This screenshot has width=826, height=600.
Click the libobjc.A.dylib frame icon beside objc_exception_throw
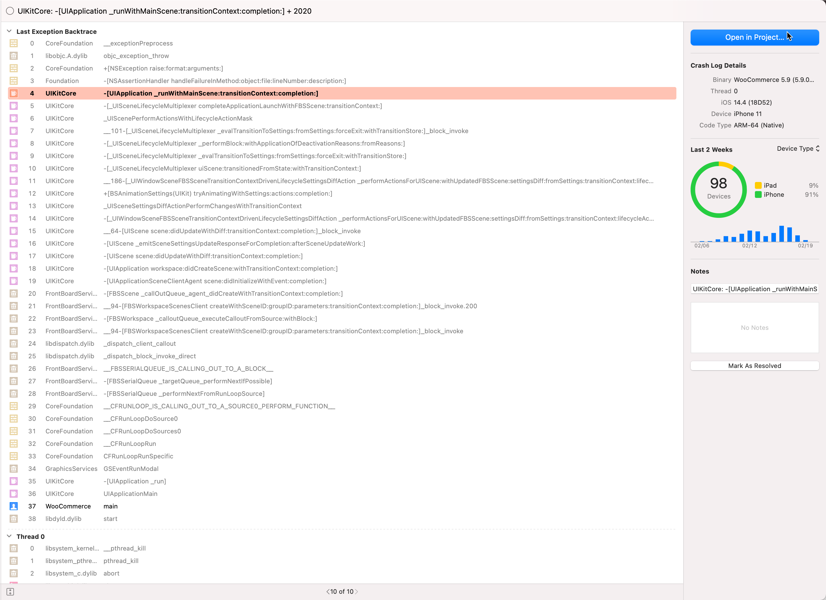[13, 56]
